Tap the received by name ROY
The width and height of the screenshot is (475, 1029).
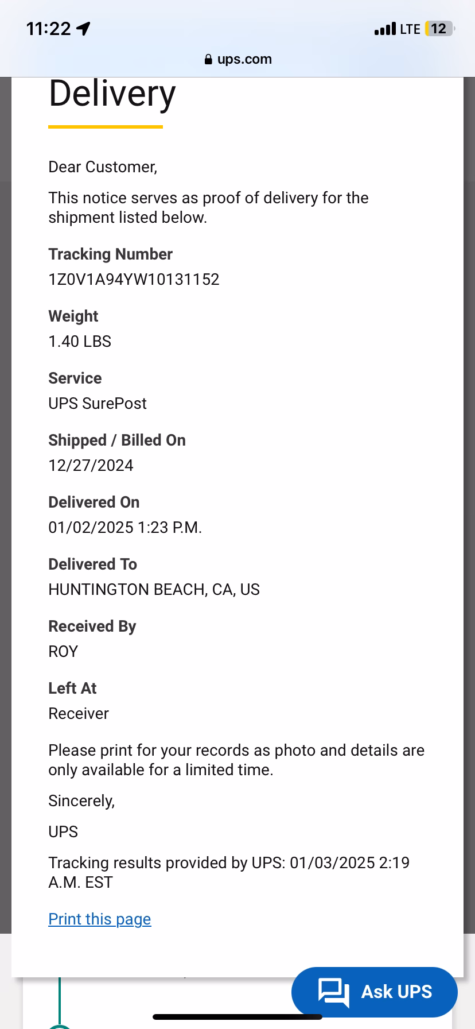click(x=63, y=652)
